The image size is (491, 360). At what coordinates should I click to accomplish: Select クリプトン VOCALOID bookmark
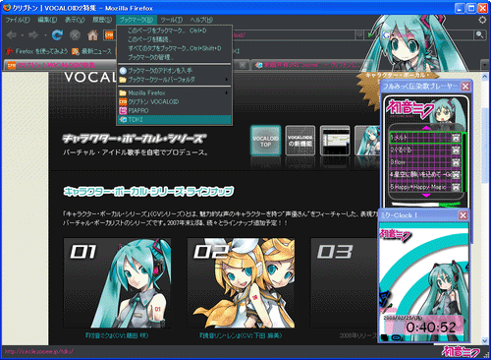pyautogui.click(x=175, y=101)
